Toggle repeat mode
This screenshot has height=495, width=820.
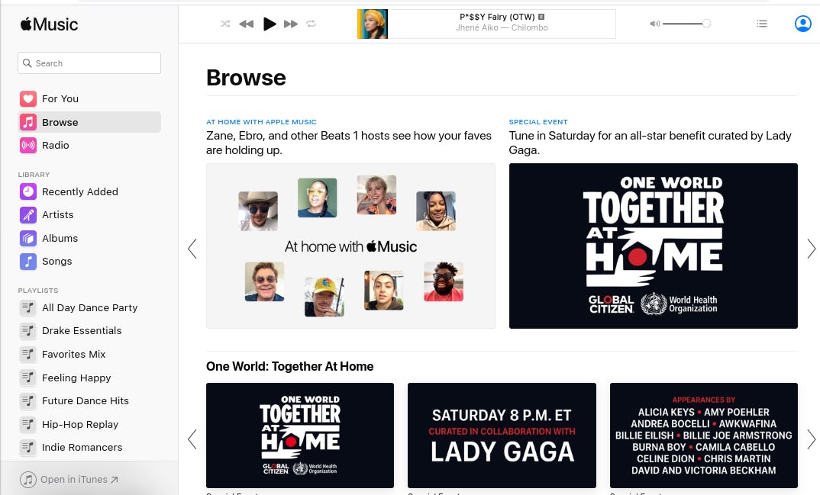312,24
